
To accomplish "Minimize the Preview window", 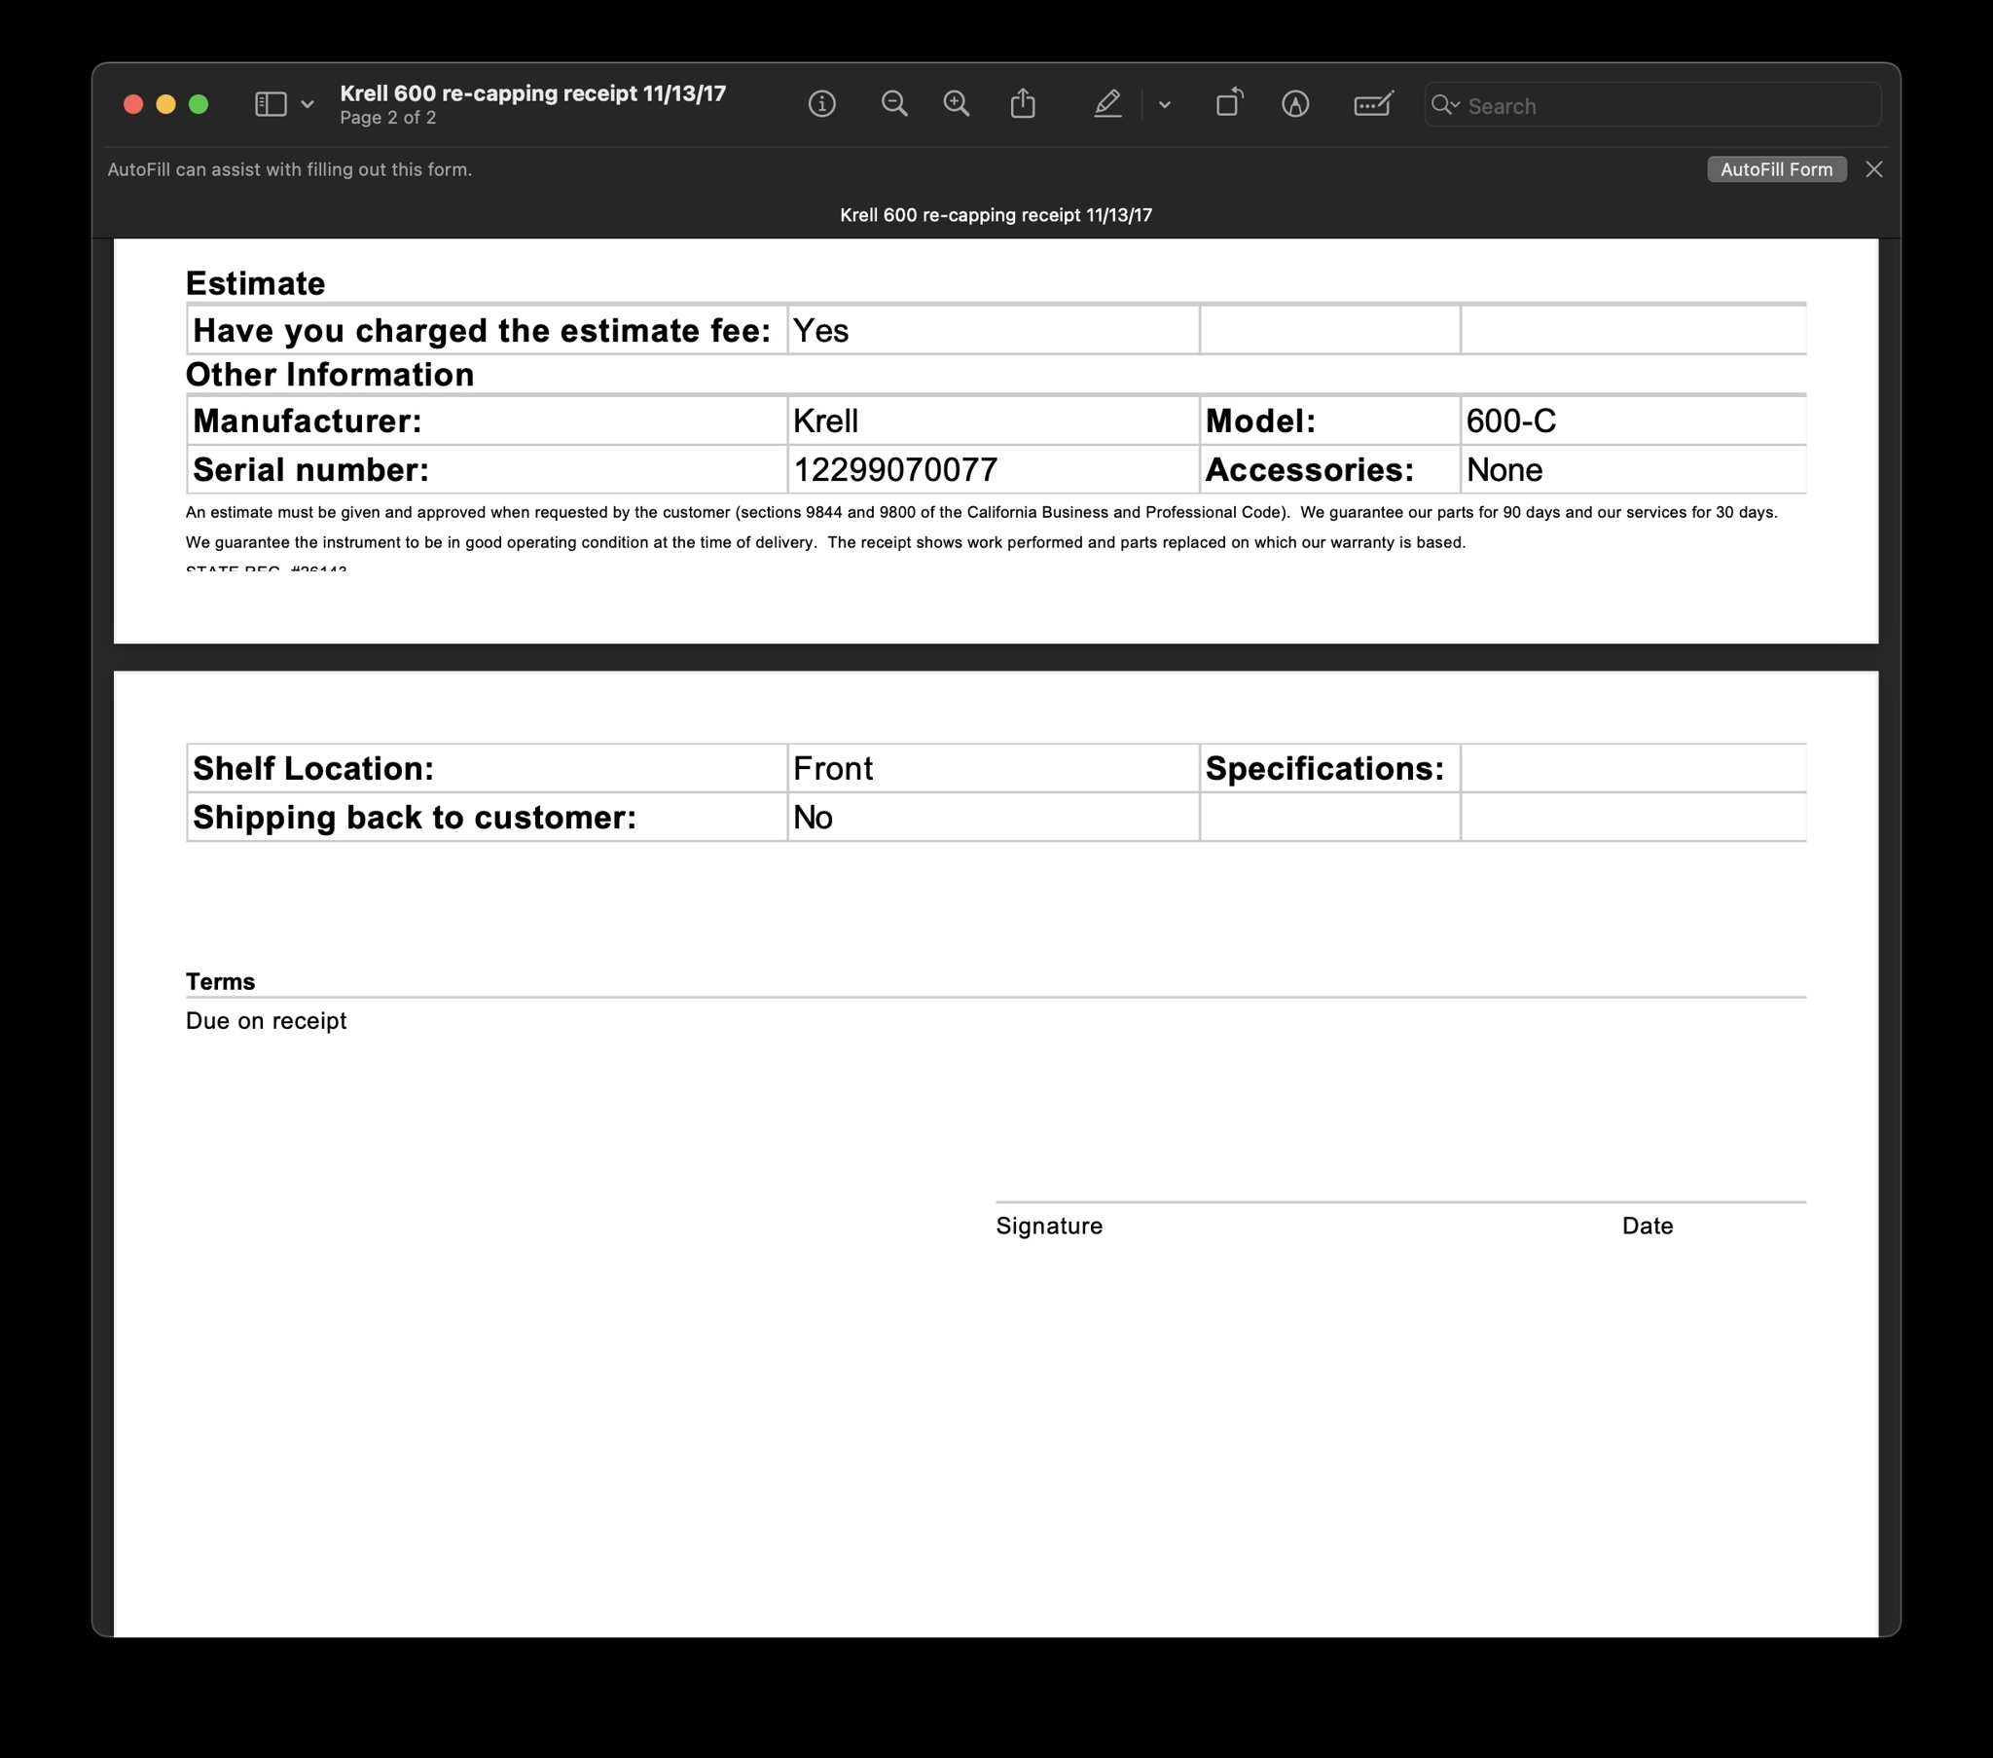I will (x=165, y=104).
